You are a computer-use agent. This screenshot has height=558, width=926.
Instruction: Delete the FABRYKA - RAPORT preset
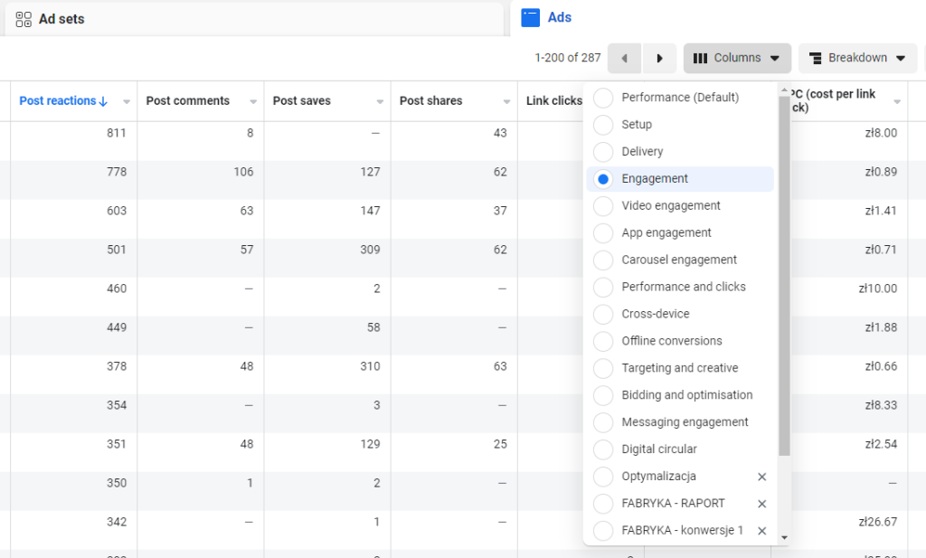(x=761, y=504)
